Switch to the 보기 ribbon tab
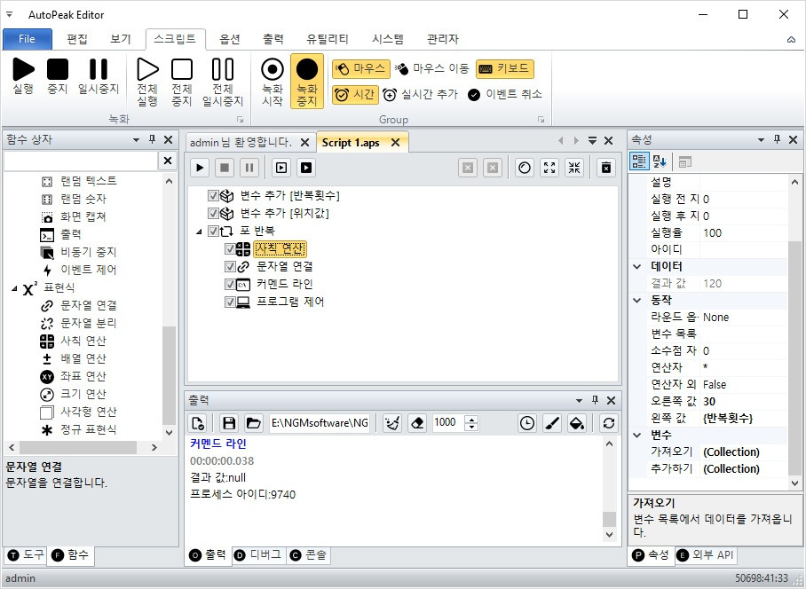Screen dimensions: 806x589 [x=121, y=39]
